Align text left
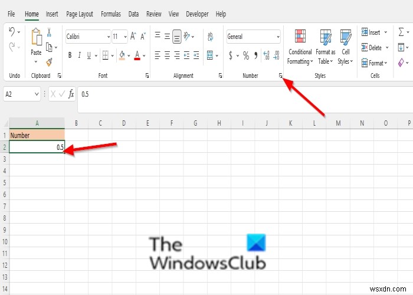 (158, 55)
